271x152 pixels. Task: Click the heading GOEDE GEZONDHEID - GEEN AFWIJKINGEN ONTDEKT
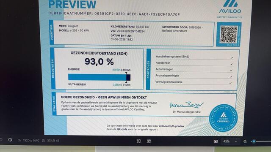104,98
